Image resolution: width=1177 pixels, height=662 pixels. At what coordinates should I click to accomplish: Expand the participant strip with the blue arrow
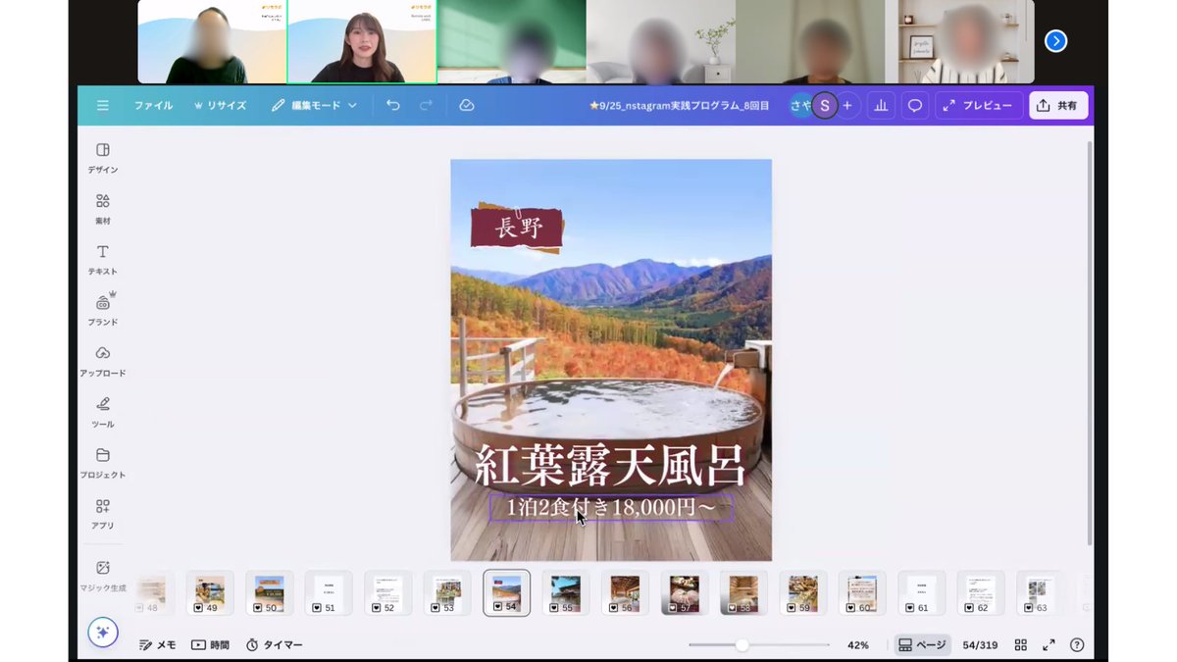(1055, 40)
